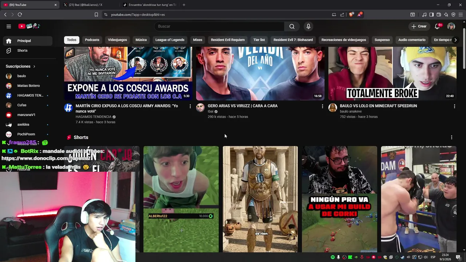Open the Brave Wallet icon
This screenshot has width=466, height=262.
tap(439, 15)
